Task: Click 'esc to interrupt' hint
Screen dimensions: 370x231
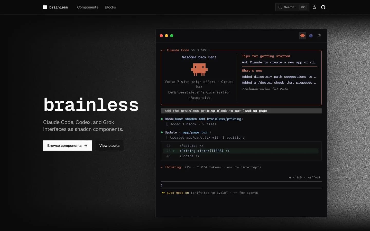Action: (x=243, y=167)
